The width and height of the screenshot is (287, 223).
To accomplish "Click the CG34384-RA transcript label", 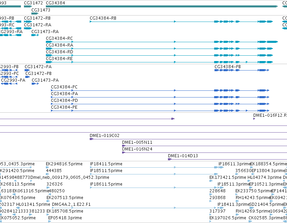I will pos(59,45).
